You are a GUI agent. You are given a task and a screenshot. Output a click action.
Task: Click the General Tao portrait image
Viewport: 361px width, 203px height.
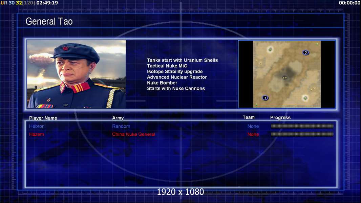click(x=77, y=74)
